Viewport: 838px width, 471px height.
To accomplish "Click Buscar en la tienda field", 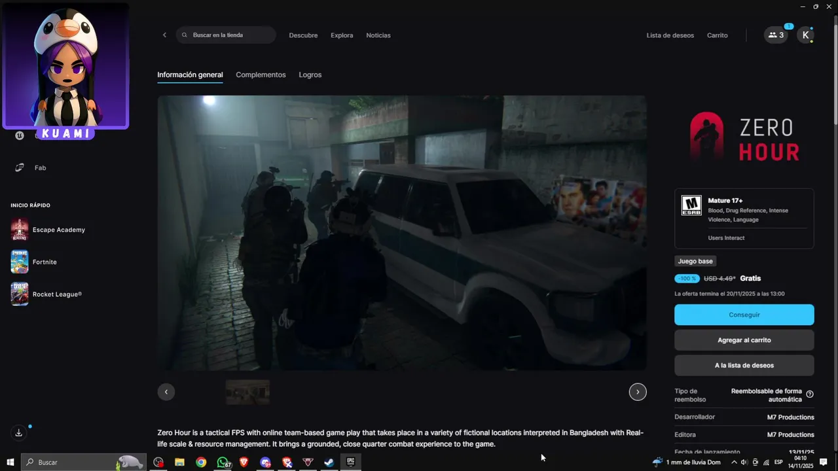I will pyautogui.click(x=226, y=35).
